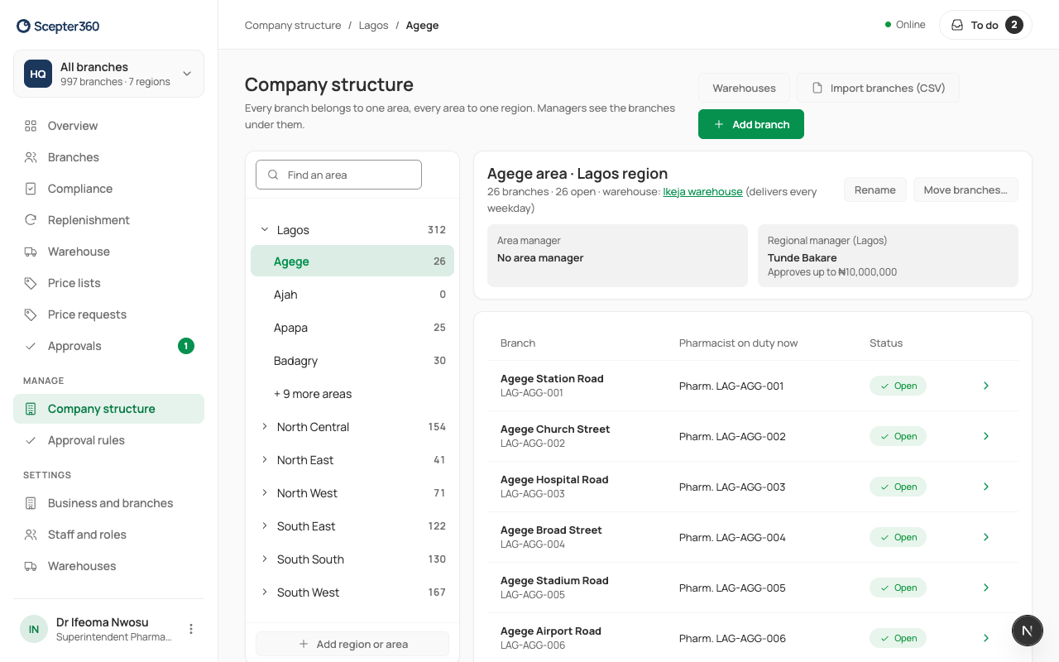Click the Approval rules checkmark icon
The image size is (1059, 662).
pyautogui.click(x=31, y=440)
